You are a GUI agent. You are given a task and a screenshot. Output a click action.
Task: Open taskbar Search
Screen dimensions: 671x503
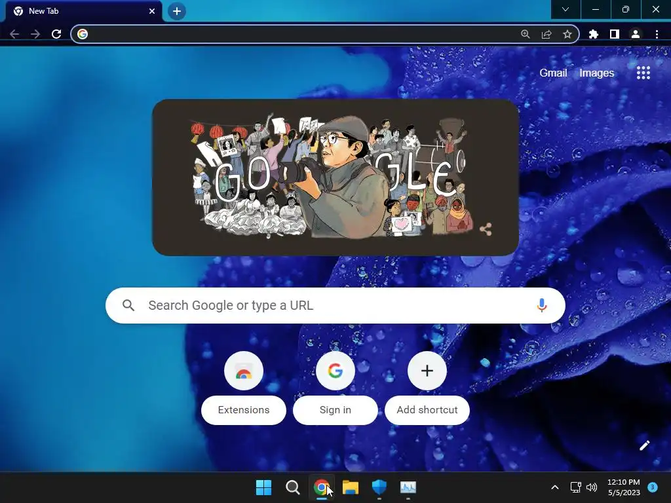pyautogui.click(x=293, y=487)
